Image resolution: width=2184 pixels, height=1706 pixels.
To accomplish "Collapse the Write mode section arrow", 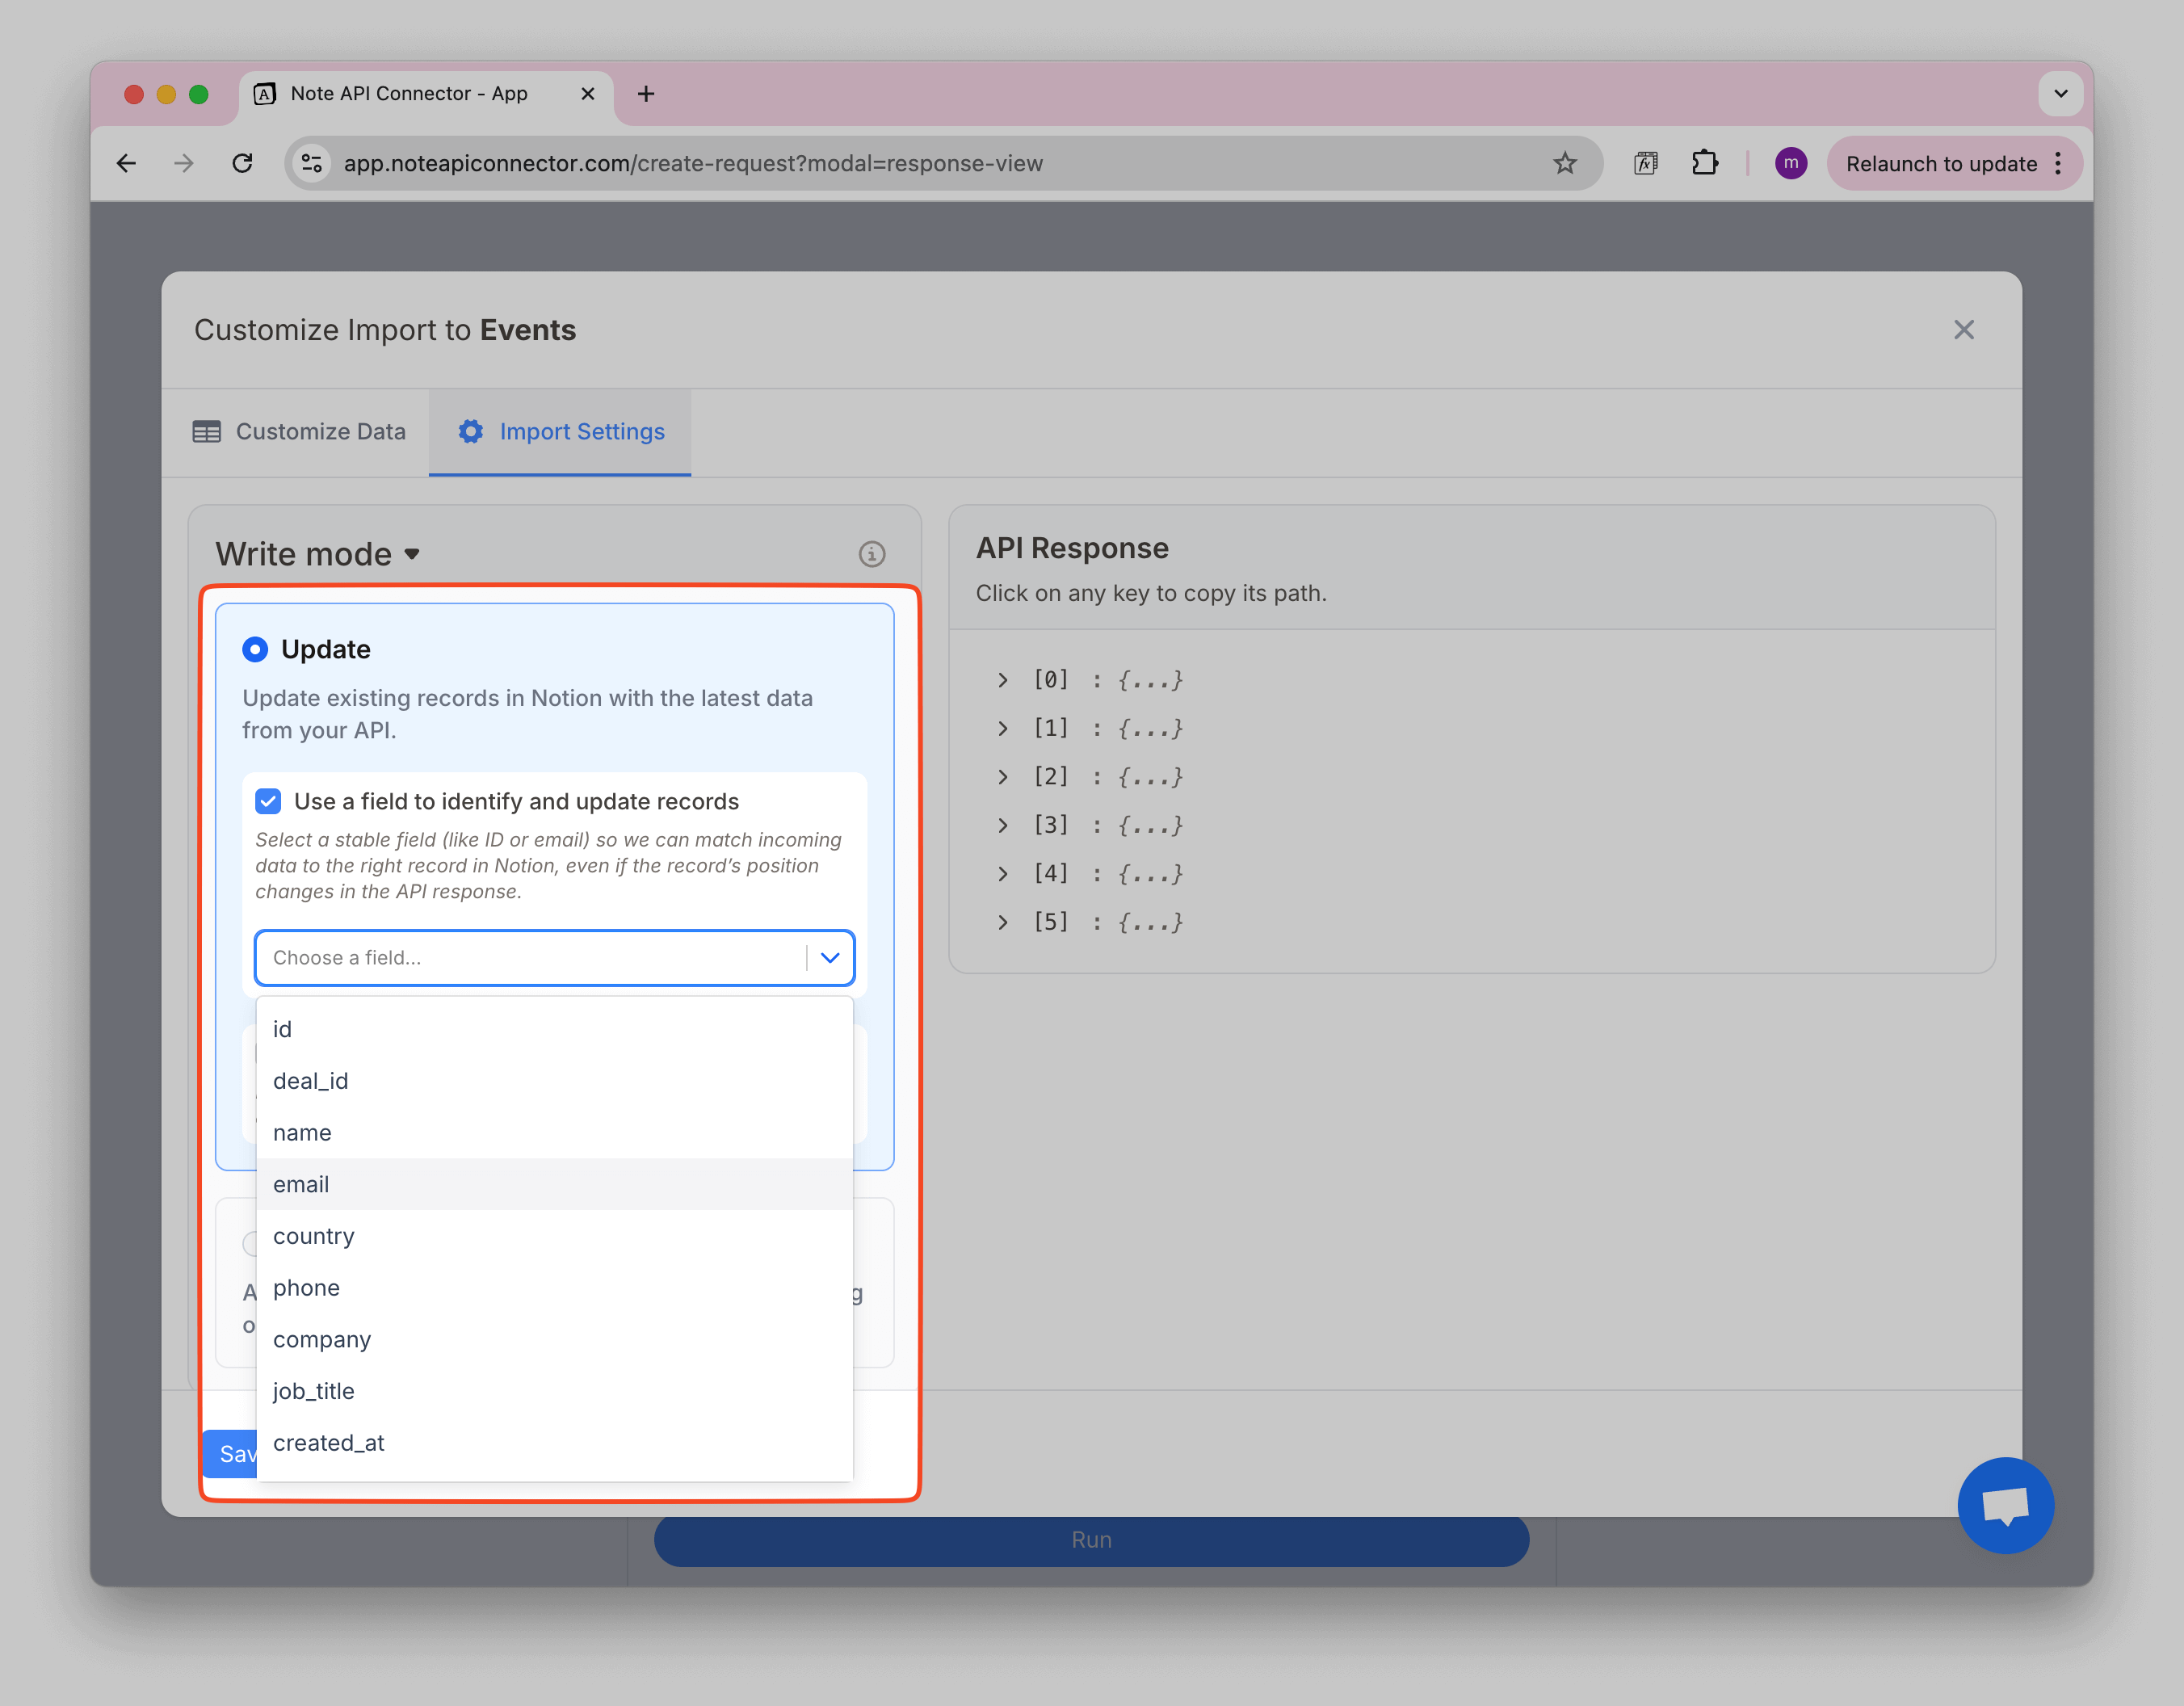I will (412, 554).
